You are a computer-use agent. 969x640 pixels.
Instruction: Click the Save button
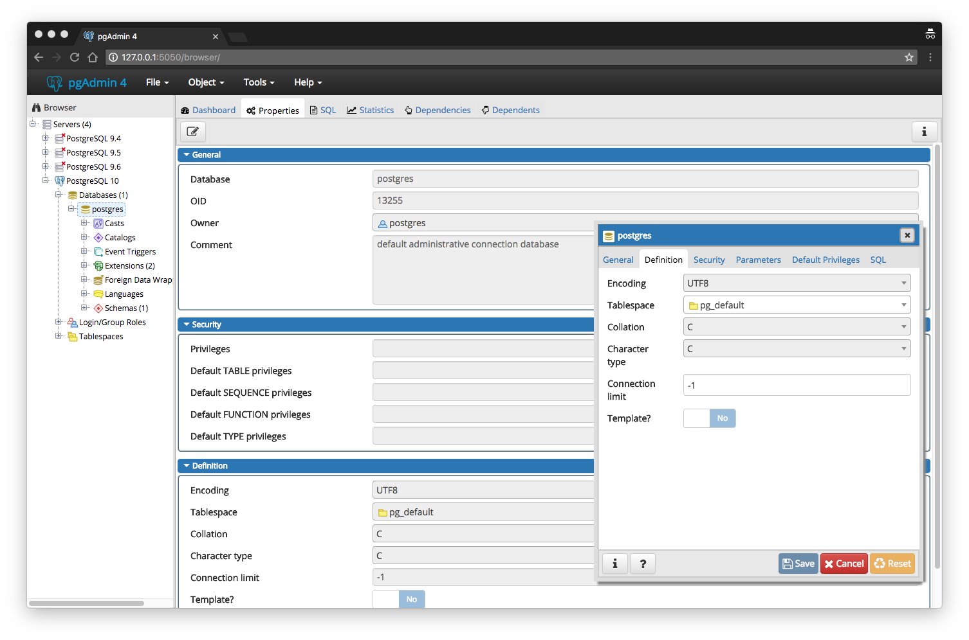click(x=798, y=564)
